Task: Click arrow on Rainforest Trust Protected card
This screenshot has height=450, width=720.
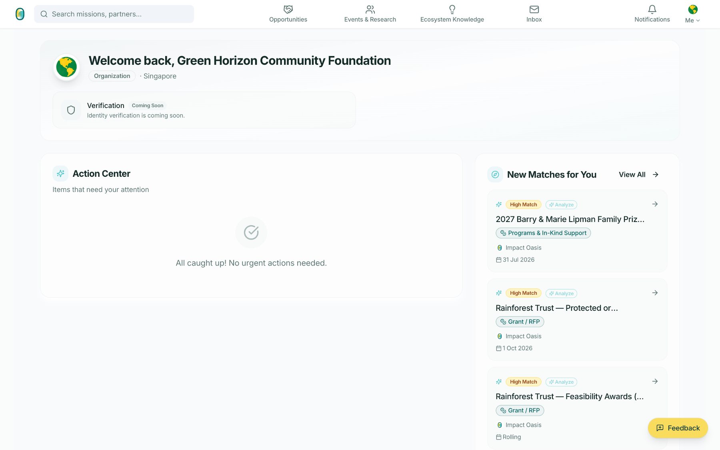Action: coord(655,293)
